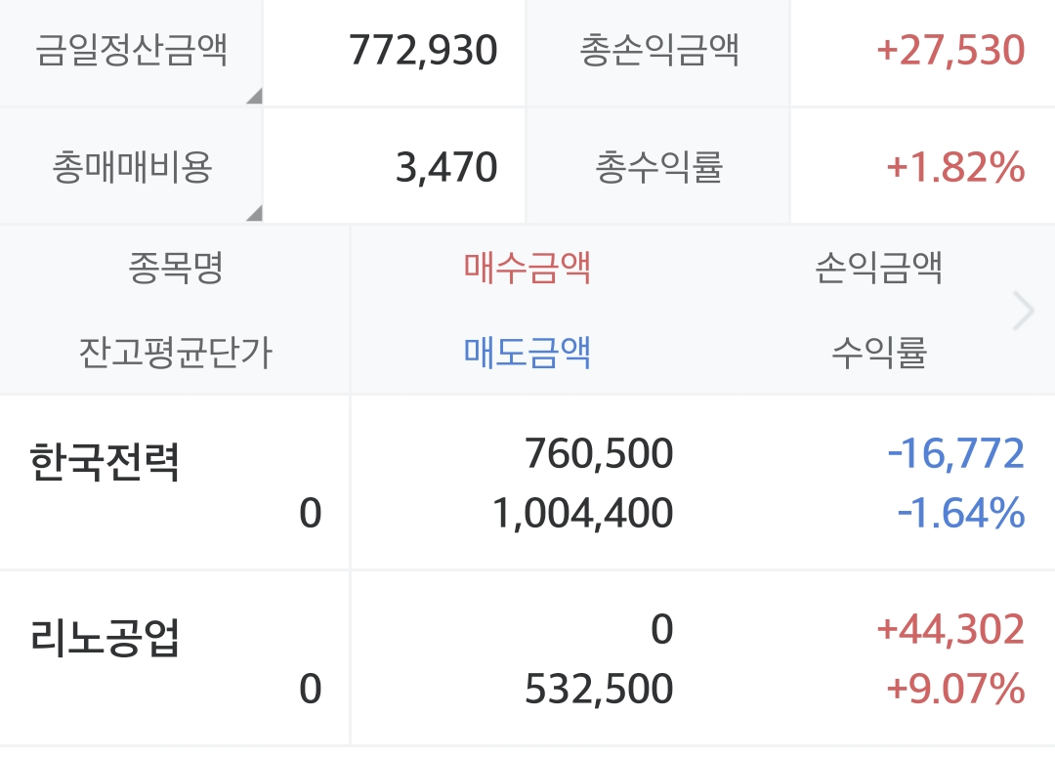The height and width of the screenshot is (757, 1055).
Task: Expand the 금일정산금액 corner triangle
Action: point(255,97)
